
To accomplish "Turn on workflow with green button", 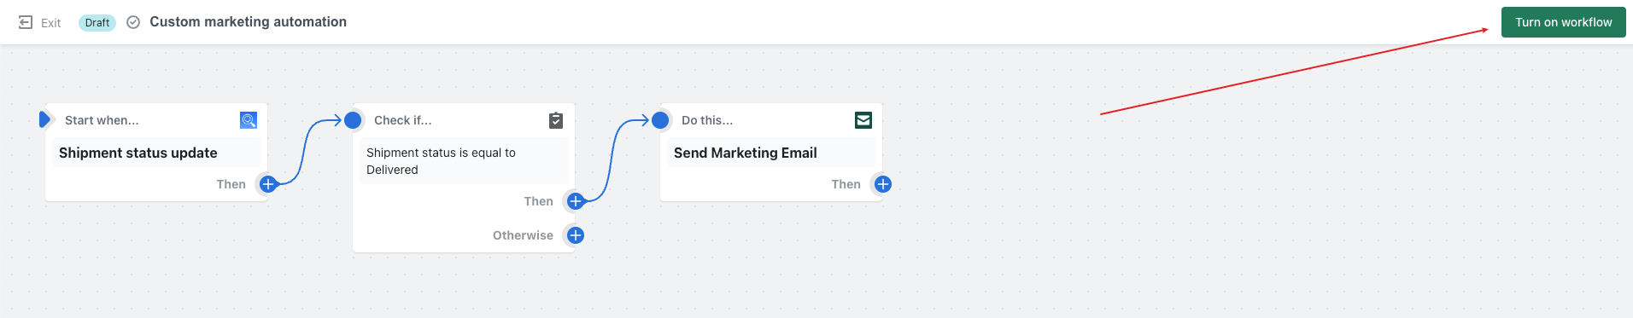I will pyautogui.click(x=1563, y=22).
